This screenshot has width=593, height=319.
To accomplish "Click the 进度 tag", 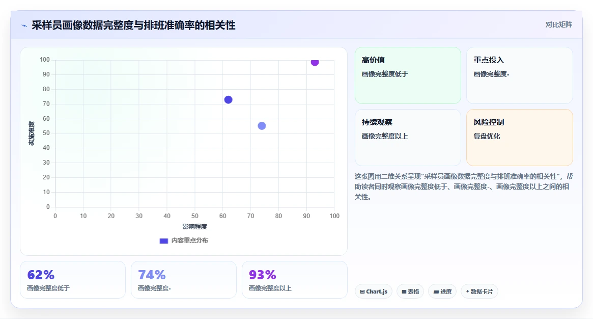I will click(x=442, y=291).
